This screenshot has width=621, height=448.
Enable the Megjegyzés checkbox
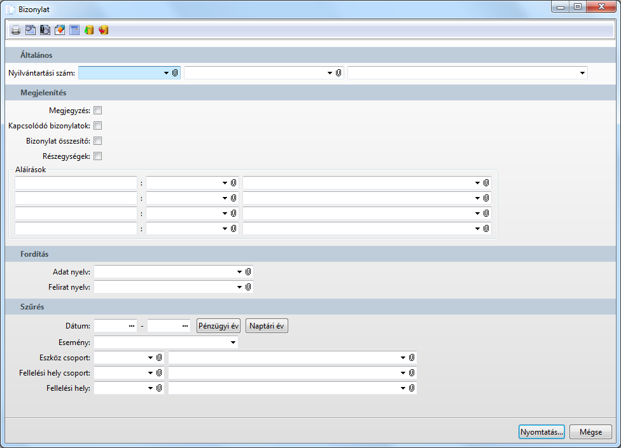[x=98, y=111]
